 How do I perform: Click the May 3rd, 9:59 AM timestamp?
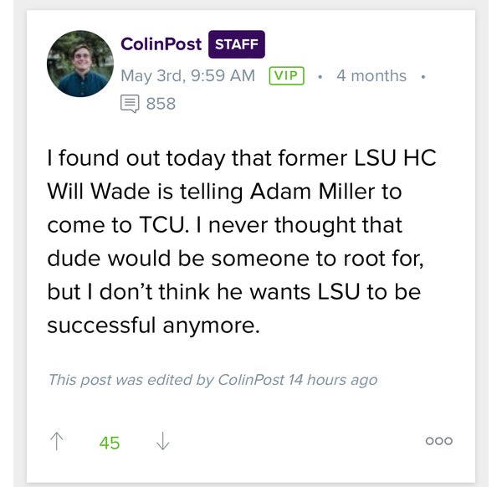tap(188, 76)
